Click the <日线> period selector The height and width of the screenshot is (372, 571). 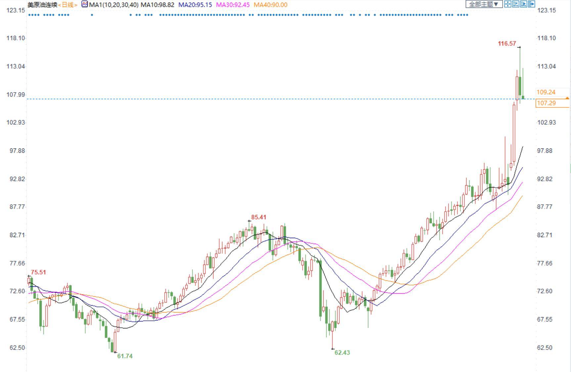[x=68, y=5]
